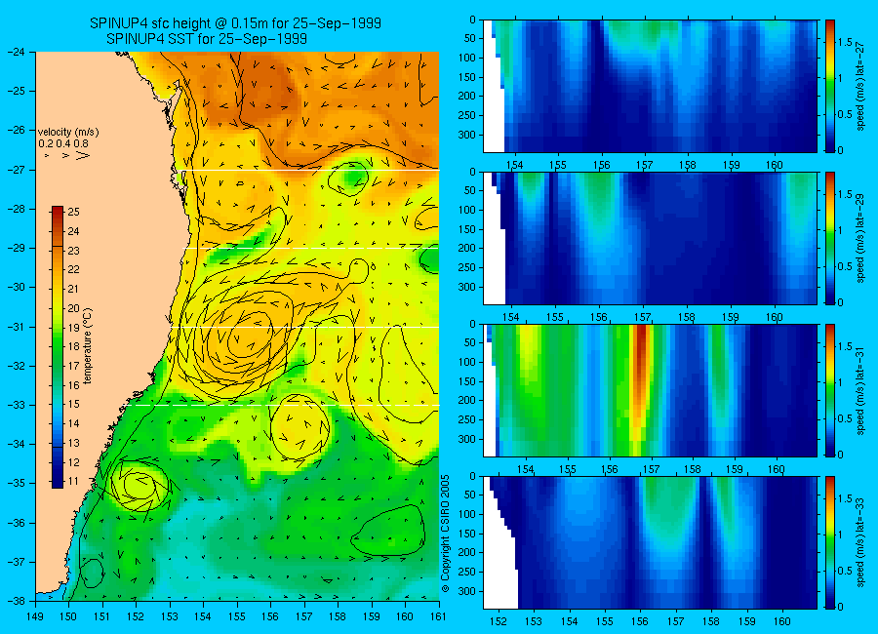Click the "-33" latitude tick on the map
The height and width of the screenshot is (634, 878).
pyautogui.click(x=17, y=405)
